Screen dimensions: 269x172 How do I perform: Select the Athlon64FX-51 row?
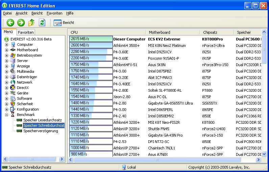pyautogui.click(x=165, y=65)
